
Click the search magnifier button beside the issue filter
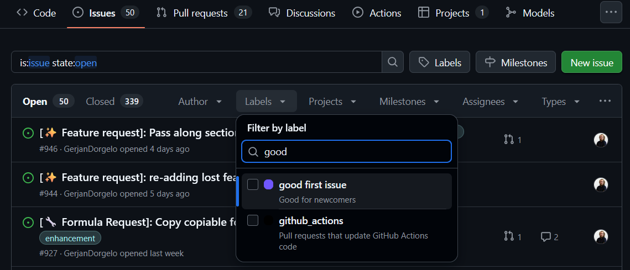coord(392,62)
